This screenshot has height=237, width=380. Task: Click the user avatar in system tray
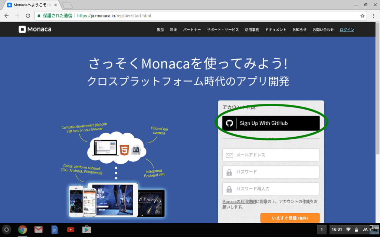tap(374, 230)
